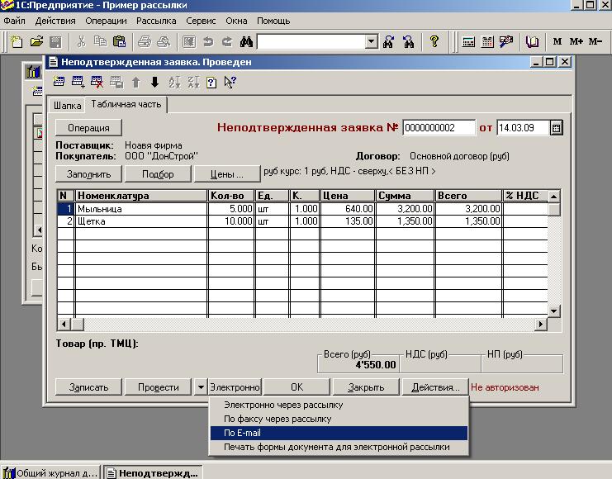Click the M− memory subtract button

point(595,41)
